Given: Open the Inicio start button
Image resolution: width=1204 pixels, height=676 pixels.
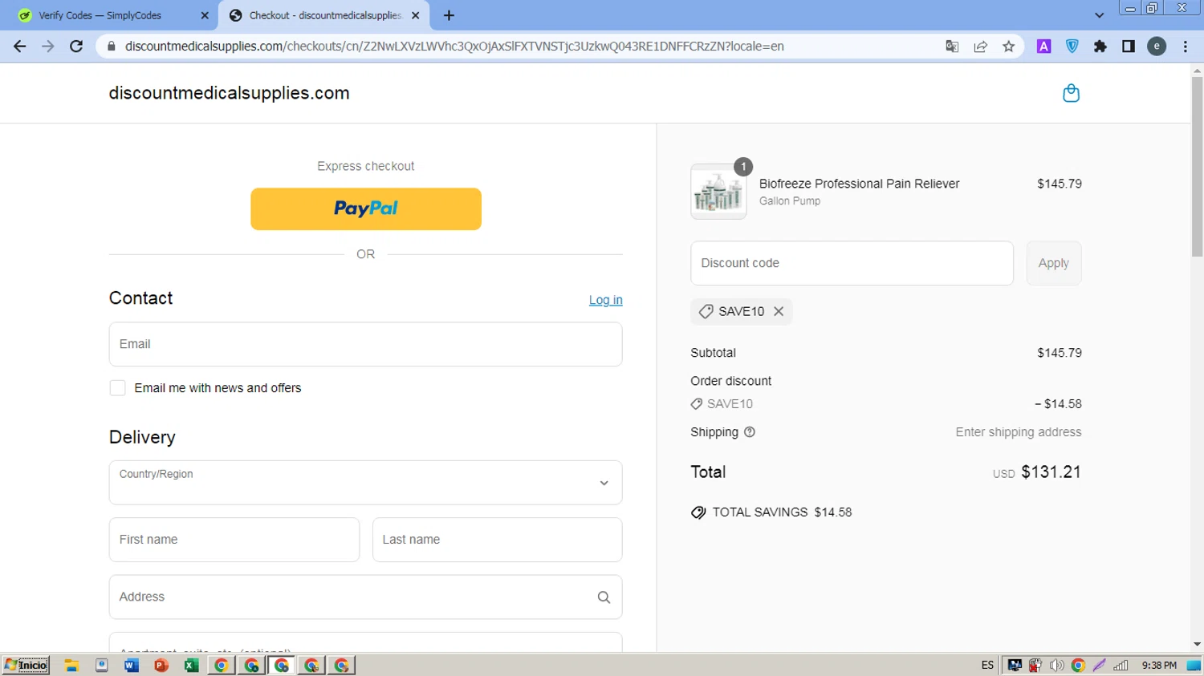Looking at the screenshot, I should [x=26, y=665].
